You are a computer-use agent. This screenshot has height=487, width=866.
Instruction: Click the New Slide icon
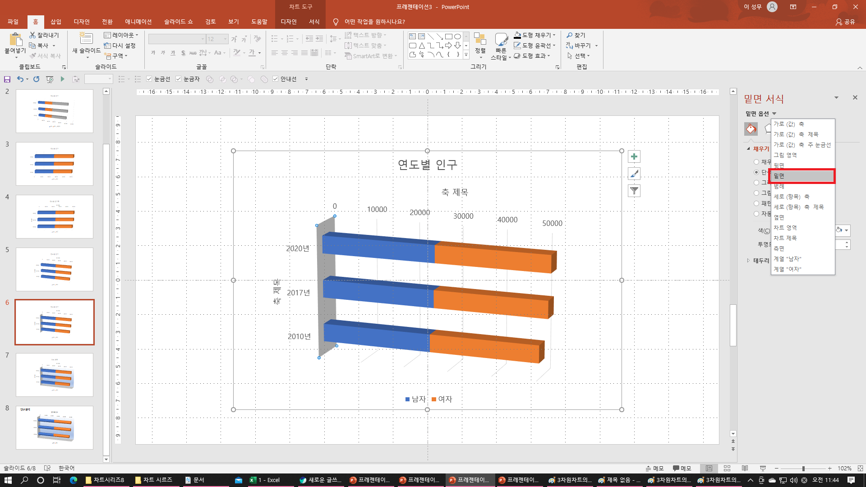tap(86, 39)
